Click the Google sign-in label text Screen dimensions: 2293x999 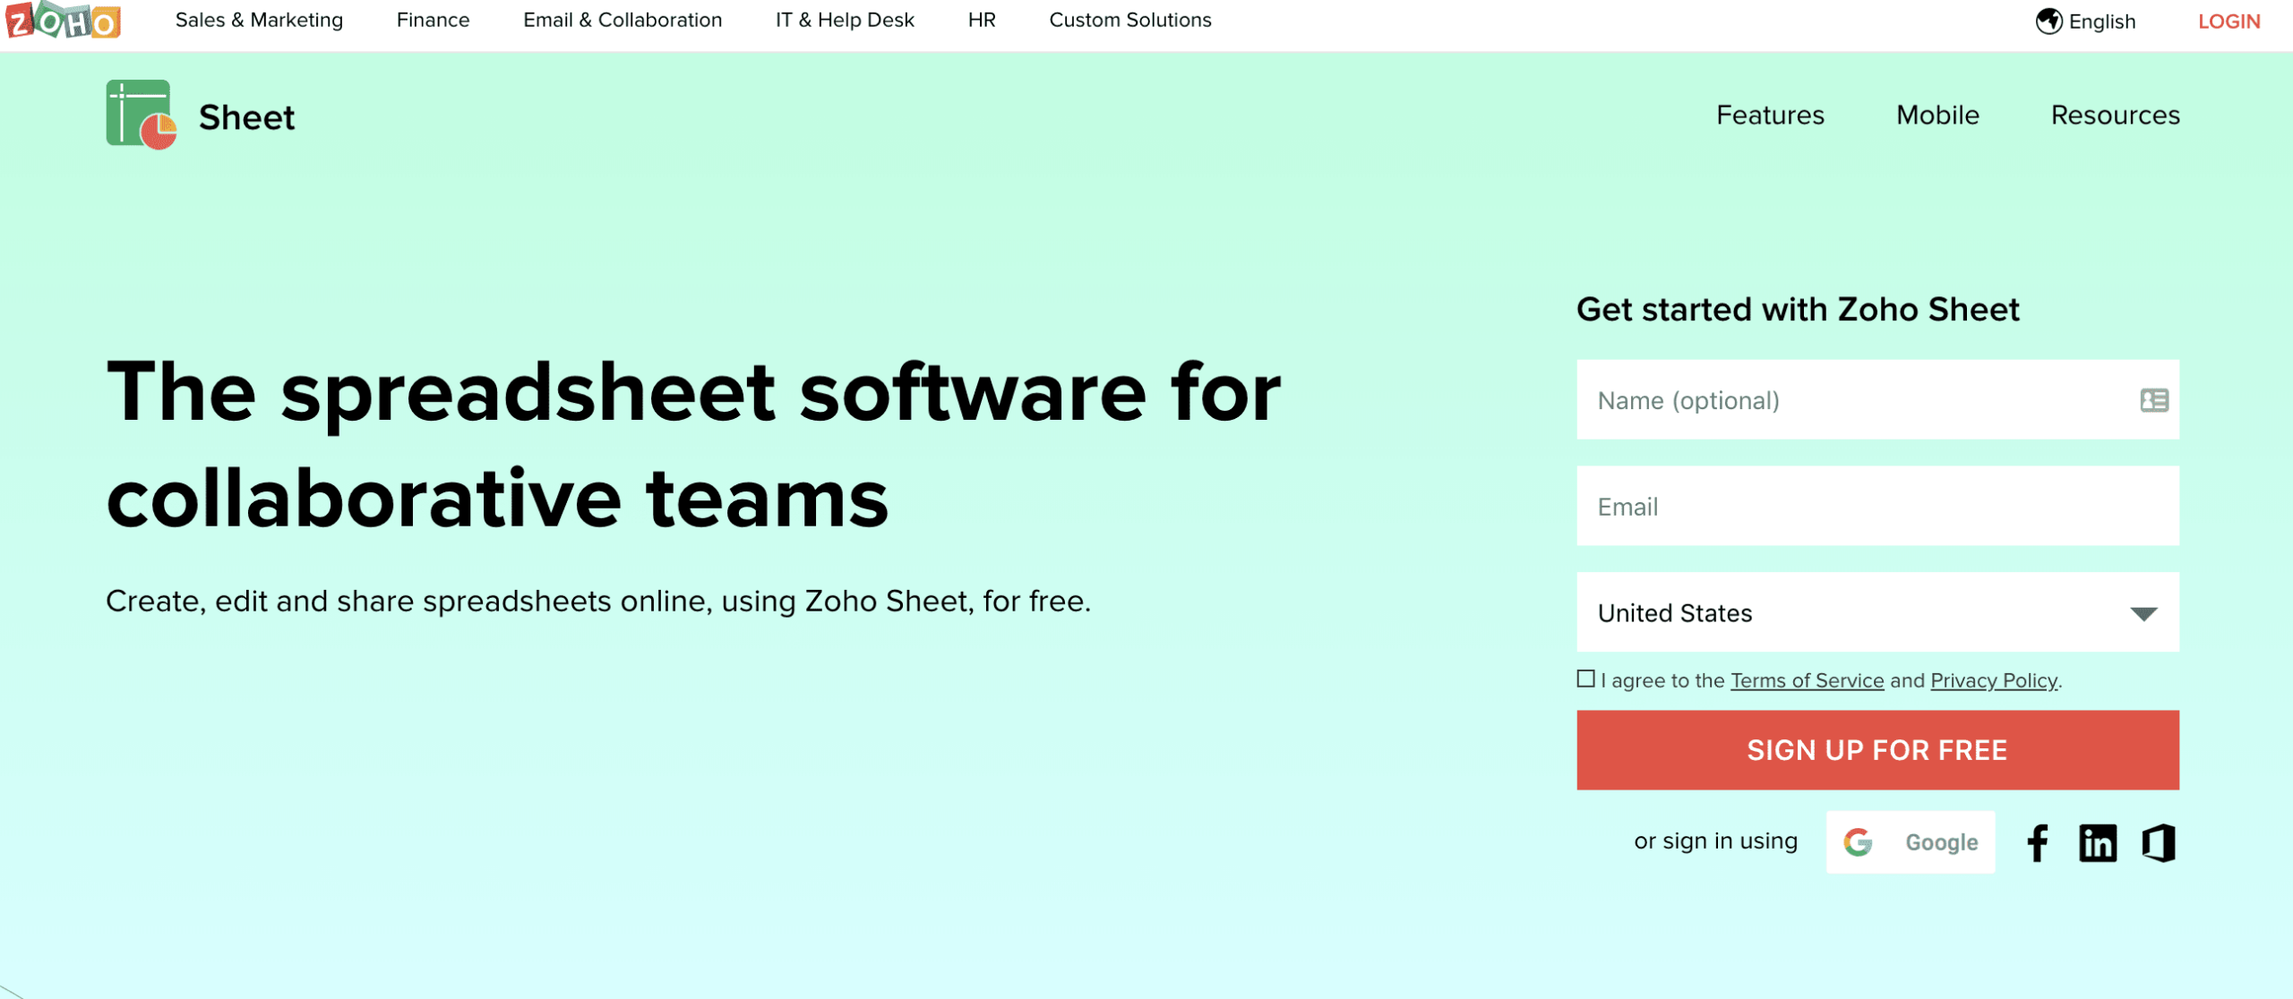point(1941,842)
